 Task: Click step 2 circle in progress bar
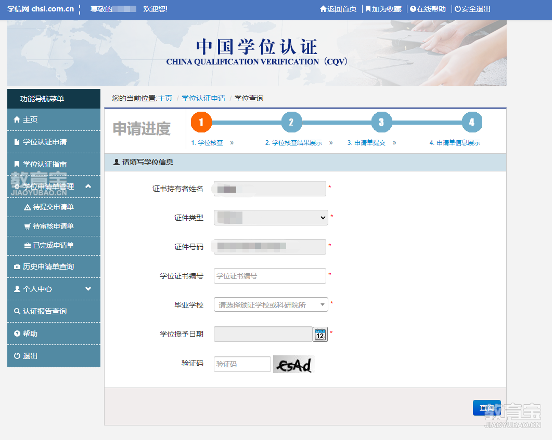291,122
